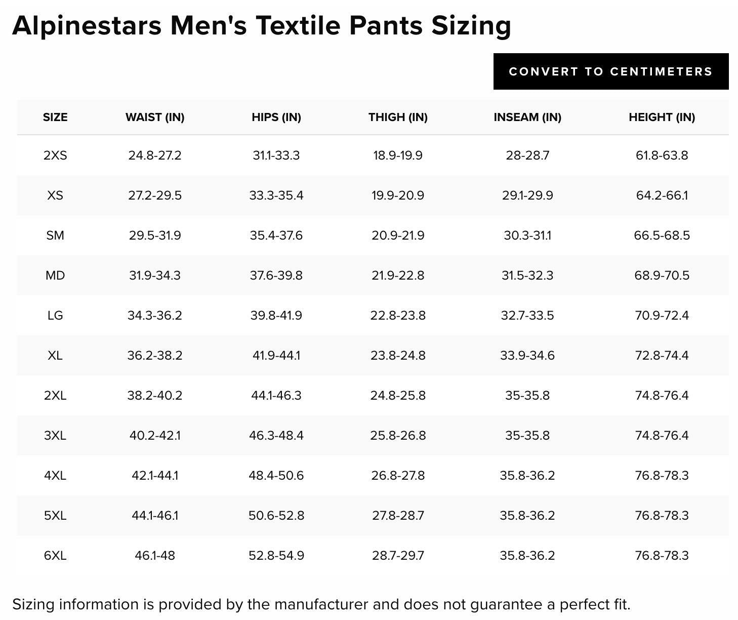Screen dimensions: 738x620
Task: Select the INSEAM (IN) column header
Action: coord(527,117)
